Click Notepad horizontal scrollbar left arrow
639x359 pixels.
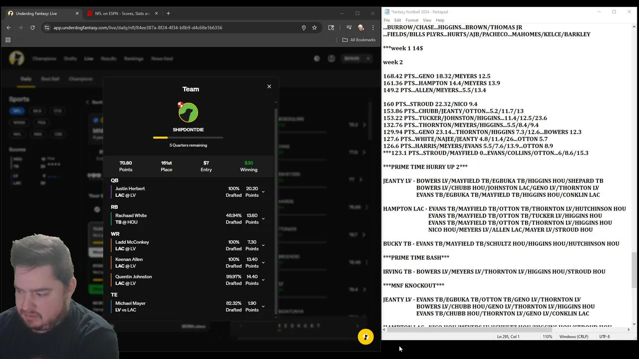(x=384, y=330)
